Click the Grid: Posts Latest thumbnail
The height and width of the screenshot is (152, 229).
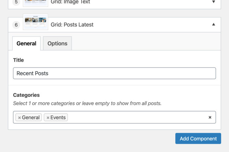35,22
